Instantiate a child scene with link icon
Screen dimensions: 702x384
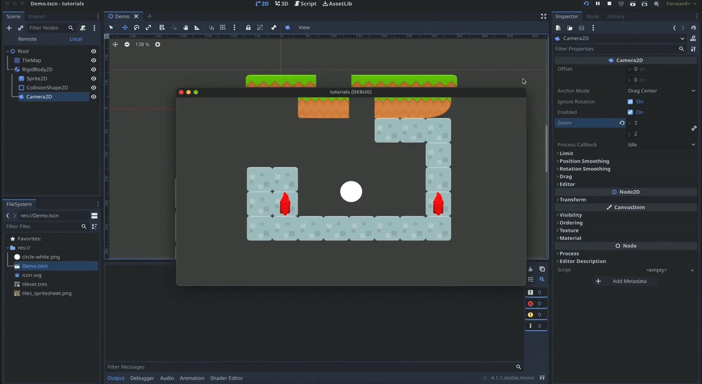coord(20,28)
